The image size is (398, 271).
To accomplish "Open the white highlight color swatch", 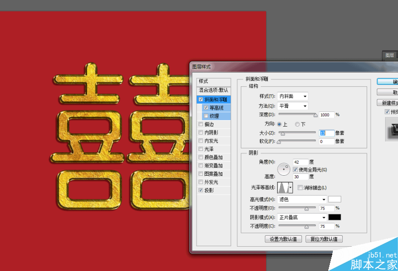I will (334, 199).
